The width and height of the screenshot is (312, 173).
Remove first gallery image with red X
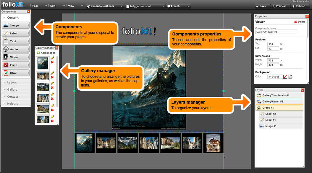tap(52, 63)
